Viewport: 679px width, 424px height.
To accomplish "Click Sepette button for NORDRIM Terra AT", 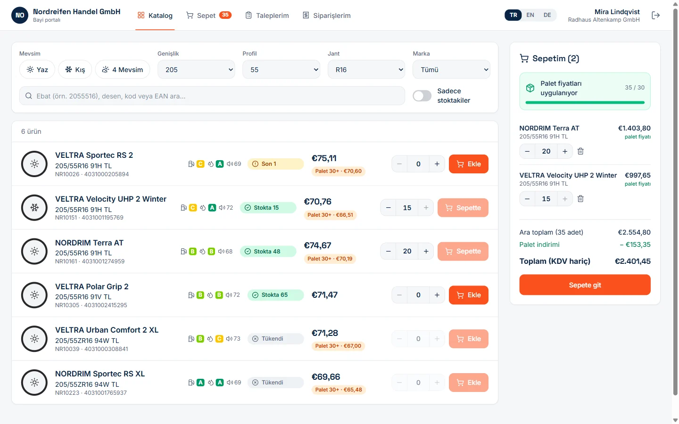I will coord(463,252).
